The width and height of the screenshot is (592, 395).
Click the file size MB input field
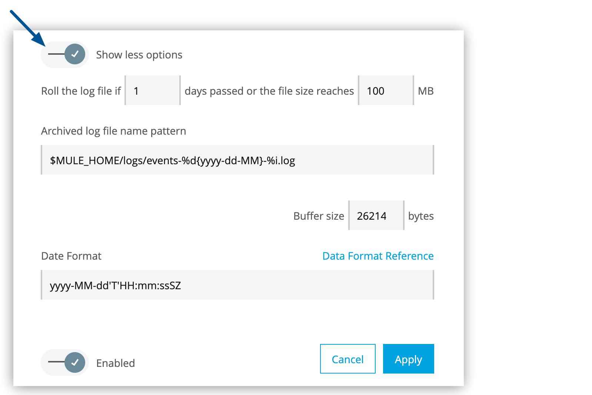coord(386,91)
